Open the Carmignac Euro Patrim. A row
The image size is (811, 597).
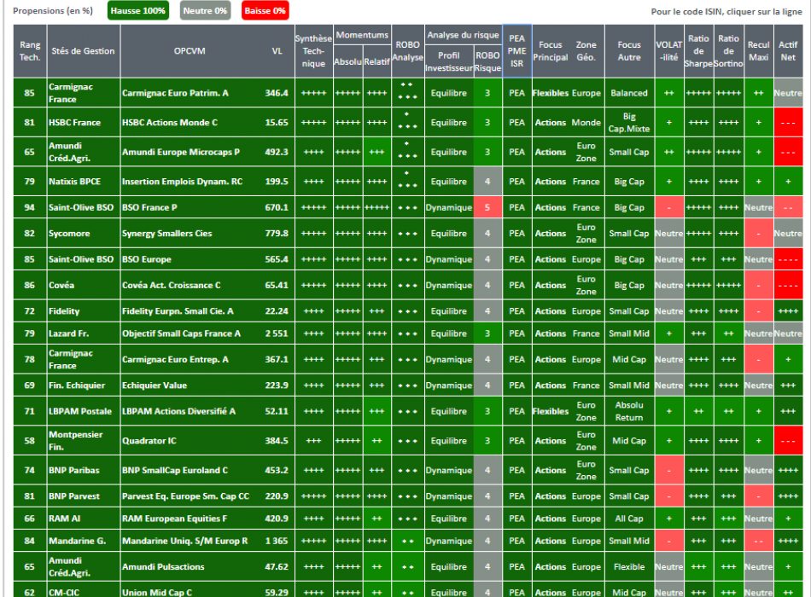coord(408,93)
